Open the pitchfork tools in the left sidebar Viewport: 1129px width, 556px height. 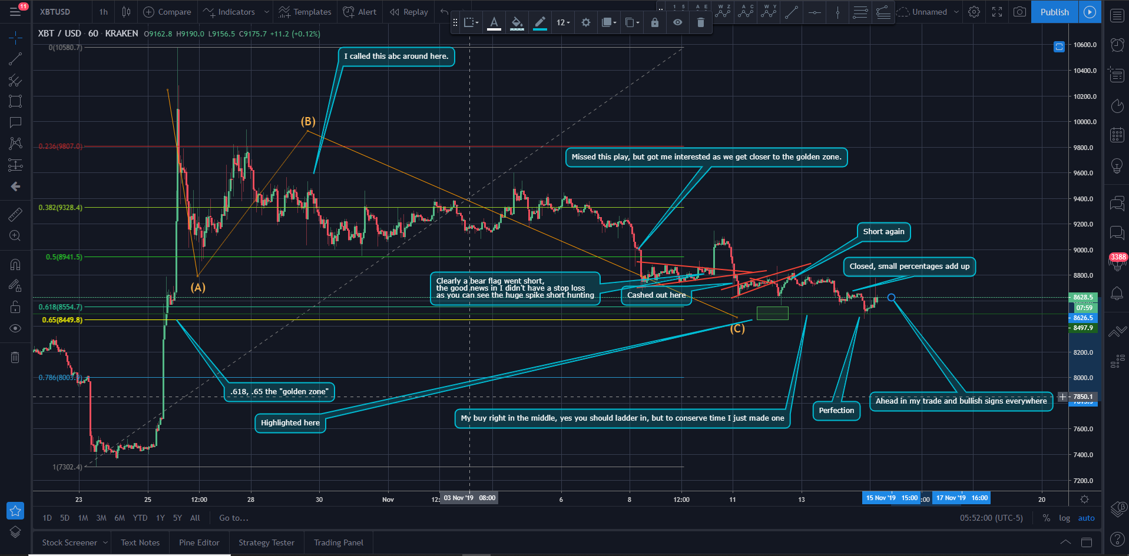[x=15, y=80]
